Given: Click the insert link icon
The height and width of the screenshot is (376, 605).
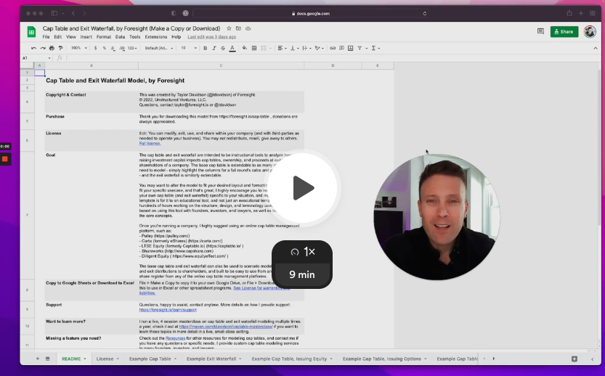Looking at the screenshot, I should tap(333, 48).
